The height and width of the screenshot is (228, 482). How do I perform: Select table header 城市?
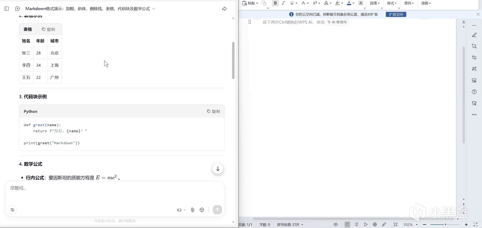click(x=54, y=40)
